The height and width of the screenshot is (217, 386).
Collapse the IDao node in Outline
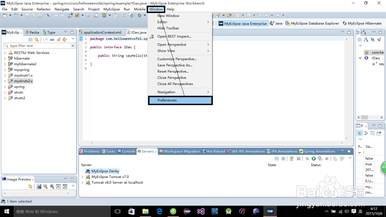point(360,58)
